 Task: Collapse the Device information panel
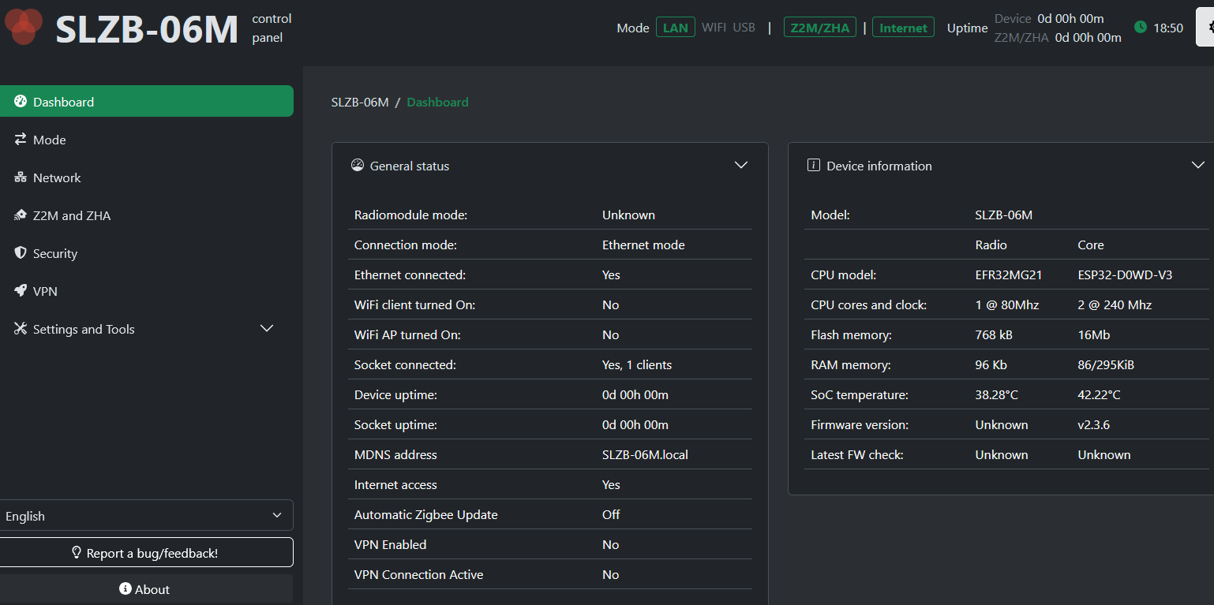(x=1197, y=166)
